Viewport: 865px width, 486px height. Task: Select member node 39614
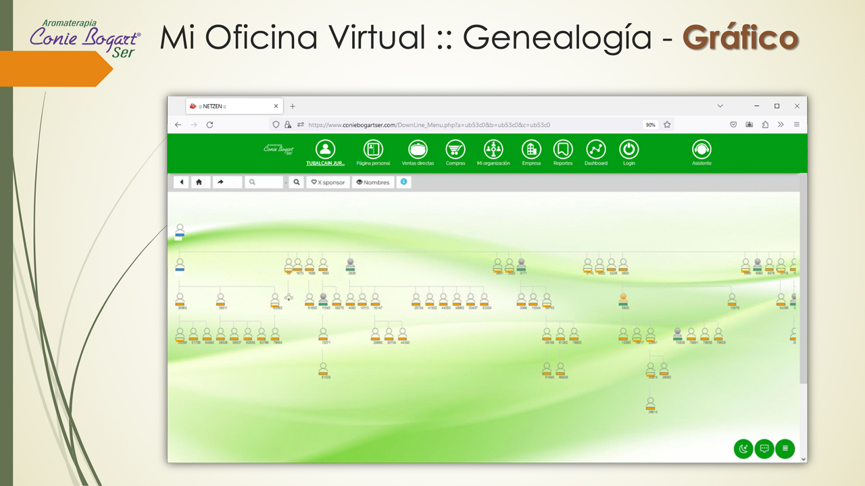point(651,404)
